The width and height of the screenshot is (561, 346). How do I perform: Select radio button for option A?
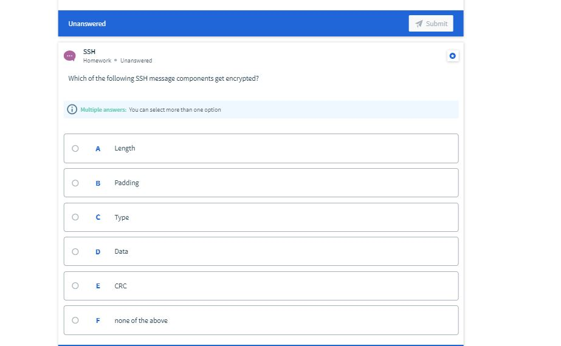click(x=75, y=148)
